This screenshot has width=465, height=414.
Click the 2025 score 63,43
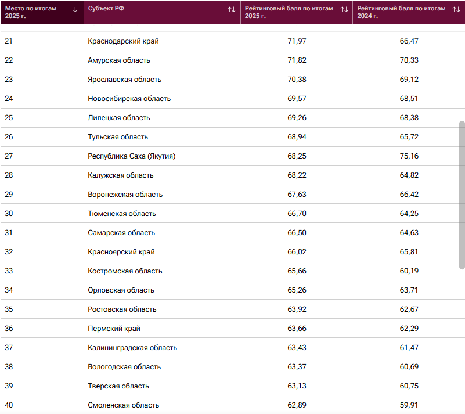pos(297,348)
